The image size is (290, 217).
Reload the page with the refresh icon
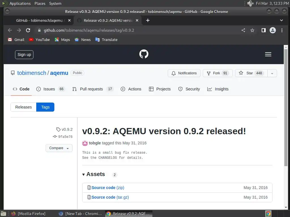(x=28, y=30)
